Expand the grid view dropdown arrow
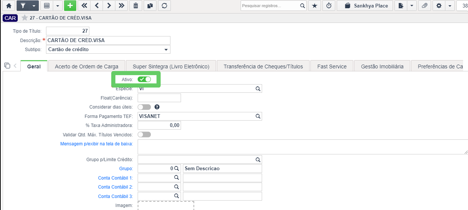468x210 pixels. click(58, 6)
